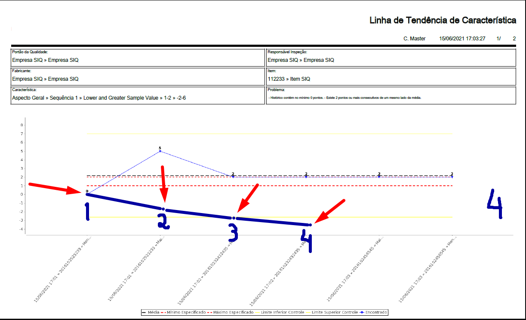Click the 'Empresa SIQ » Empresa SIQ' value under Portão da Qualidade
526x320 pixels.
[45, 60]
